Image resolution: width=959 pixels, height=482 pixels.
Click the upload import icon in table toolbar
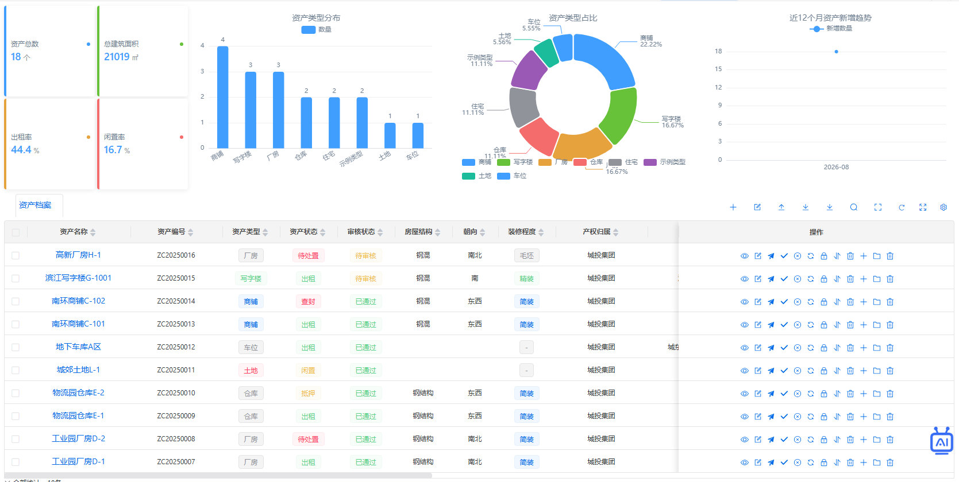(781, 207)
